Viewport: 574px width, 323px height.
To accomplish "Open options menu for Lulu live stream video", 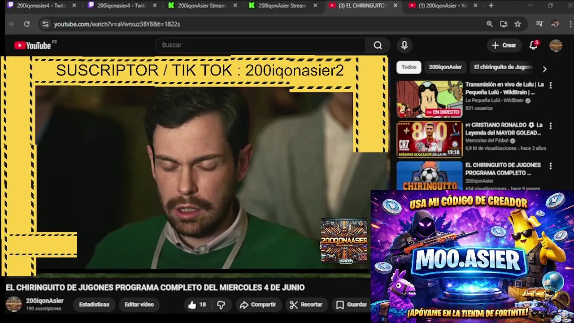I will pyautogui.click(x=551, y=85).
